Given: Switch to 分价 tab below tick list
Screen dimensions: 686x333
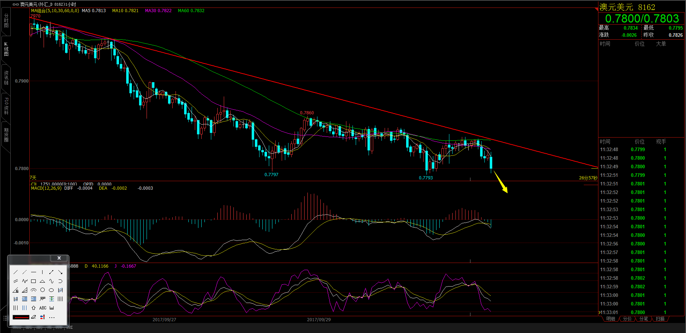Looking at the screenshot, I should 627,319.
